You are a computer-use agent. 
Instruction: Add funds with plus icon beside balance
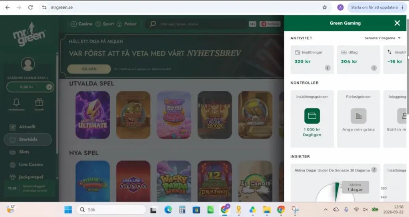pyautogui.click(x=49, y=87)
